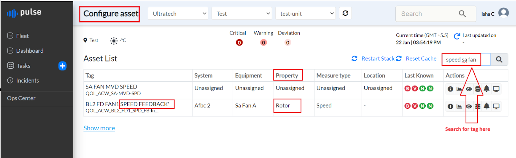Click the asset list search magnifier button
The image size is (516, 158).
coord(499,60)
